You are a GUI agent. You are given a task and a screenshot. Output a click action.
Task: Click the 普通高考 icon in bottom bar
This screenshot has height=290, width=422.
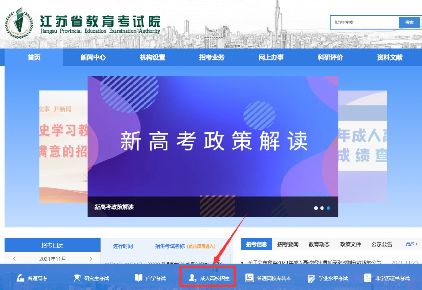[20, 278]
